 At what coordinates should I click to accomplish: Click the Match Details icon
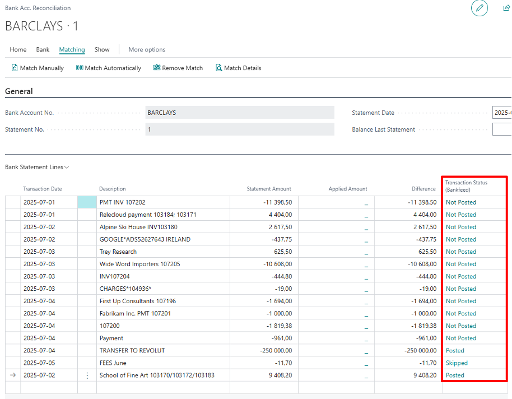point(219,68)
